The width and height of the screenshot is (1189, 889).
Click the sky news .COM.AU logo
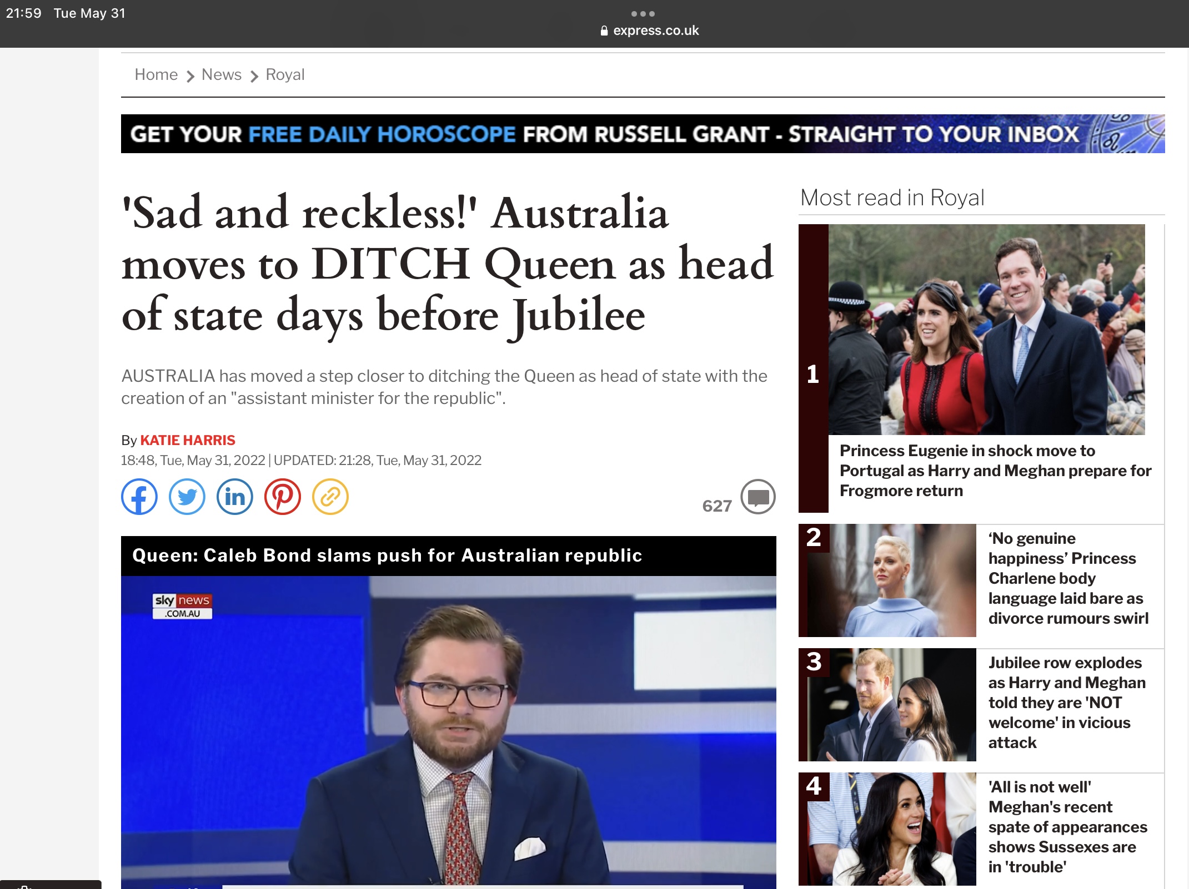182,606
